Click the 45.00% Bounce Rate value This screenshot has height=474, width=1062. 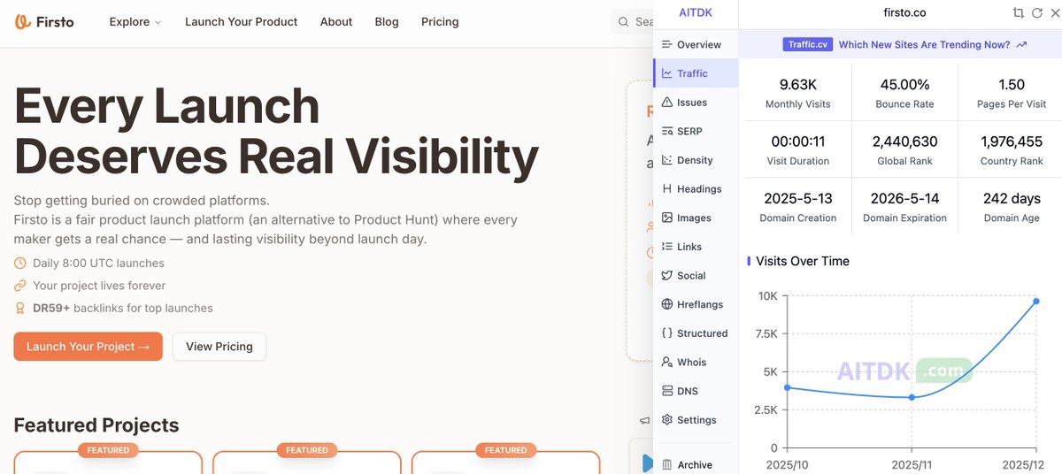point(905,85)
